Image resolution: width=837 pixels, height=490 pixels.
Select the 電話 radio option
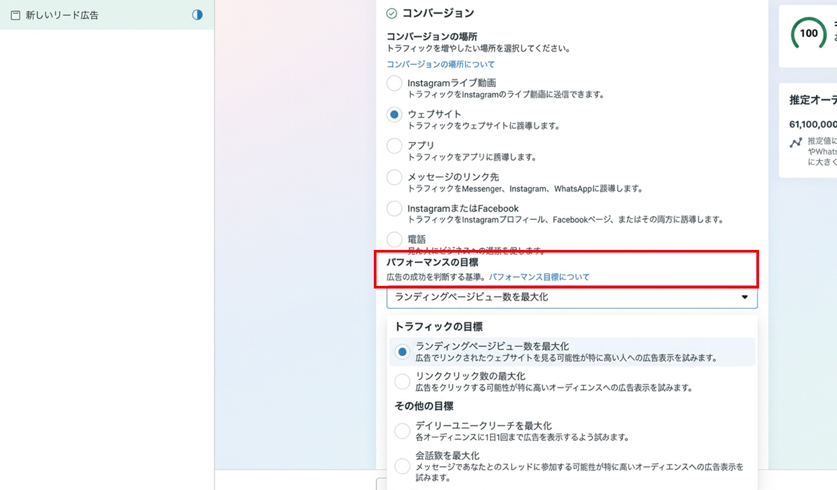pos(394,240)
